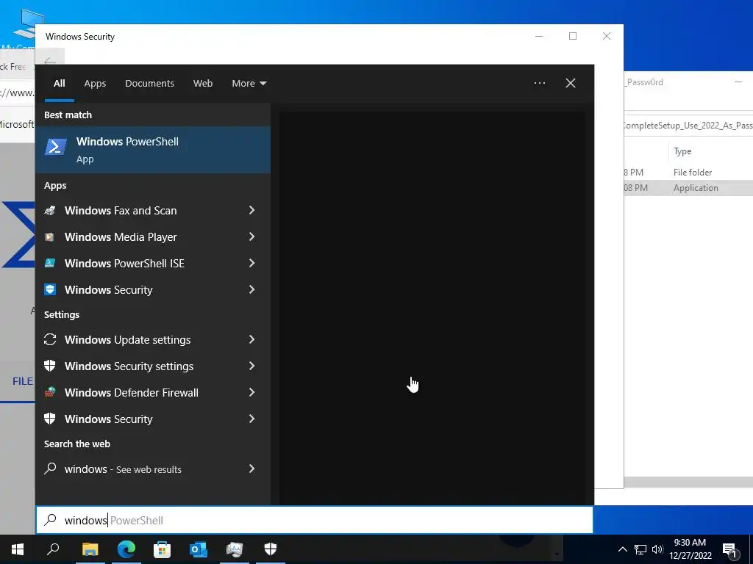Screen dimensions: 753x564
Task: Open Windows Update settings result
Action: (x=153, y=339)
